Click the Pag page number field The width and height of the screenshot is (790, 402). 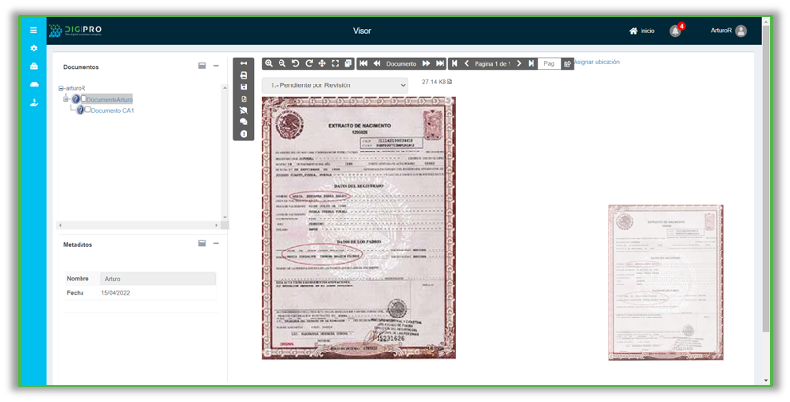pos(549,63)
